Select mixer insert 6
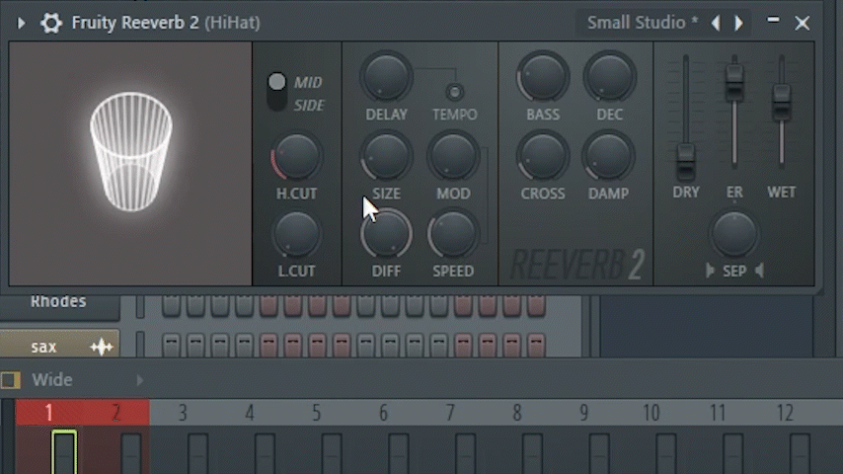This screenshot has height=474, width=843. (383, 413)
